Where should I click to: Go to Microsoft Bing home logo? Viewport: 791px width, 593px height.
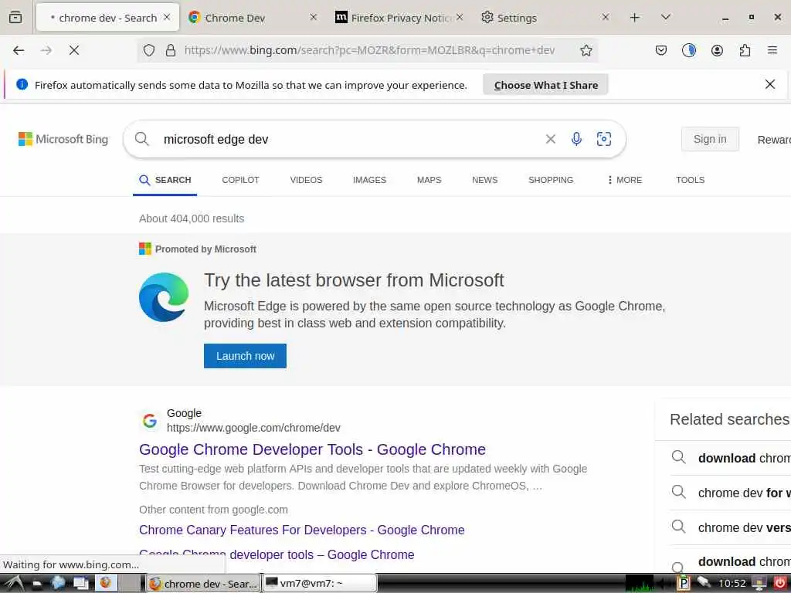coord(63,139)
